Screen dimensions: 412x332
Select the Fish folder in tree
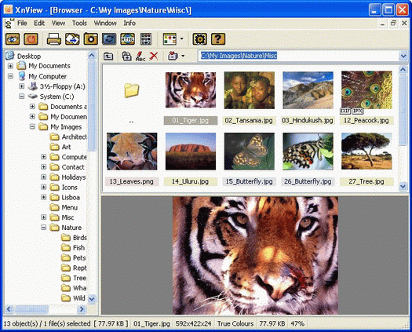[78, 247]
